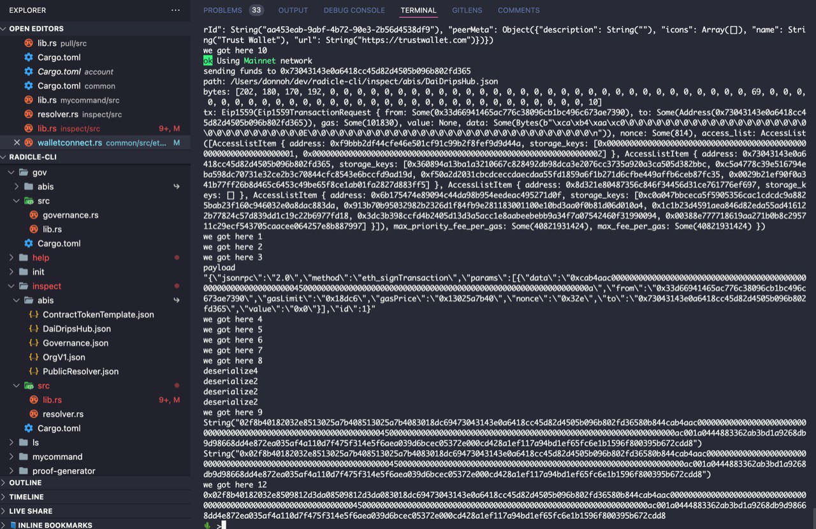Open lib.rs inspect/src from open editors

(x=95, y=128)
